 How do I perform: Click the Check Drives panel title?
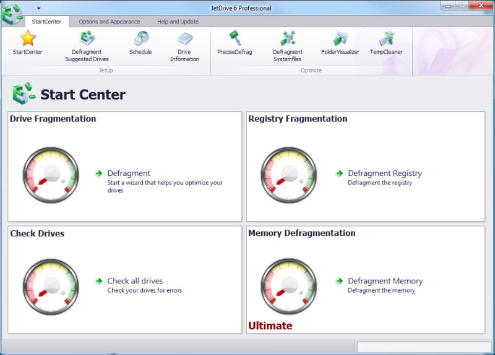pos(37,233)
